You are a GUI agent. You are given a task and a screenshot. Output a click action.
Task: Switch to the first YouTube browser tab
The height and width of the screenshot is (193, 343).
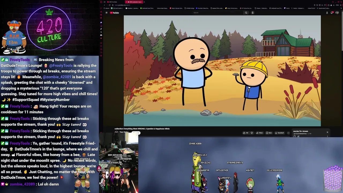(112, 2)
